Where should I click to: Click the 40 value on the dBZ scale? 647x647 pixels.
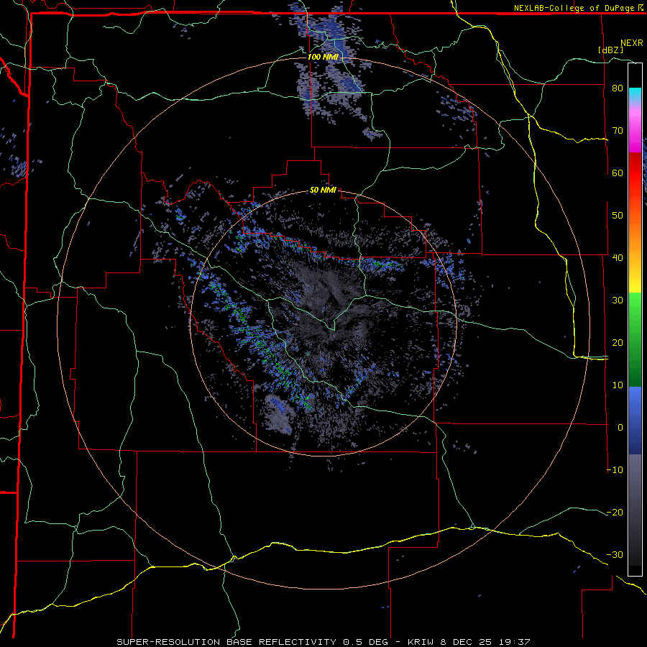618,258
